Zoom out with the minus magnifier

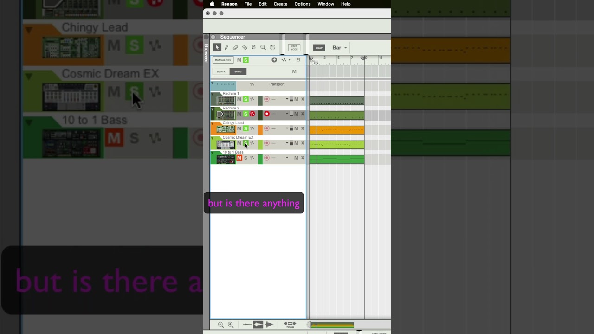point(221,325)
